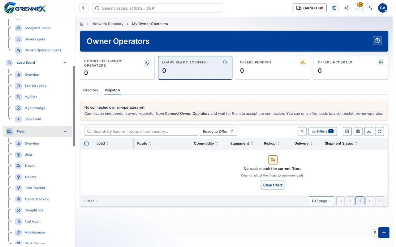
Task: Open the Ready to Offer status dropdown
Action: point(218,132)
